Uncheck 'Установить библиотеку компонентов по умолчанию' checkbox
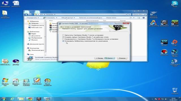Screen dimensions: 181x101 63,41
